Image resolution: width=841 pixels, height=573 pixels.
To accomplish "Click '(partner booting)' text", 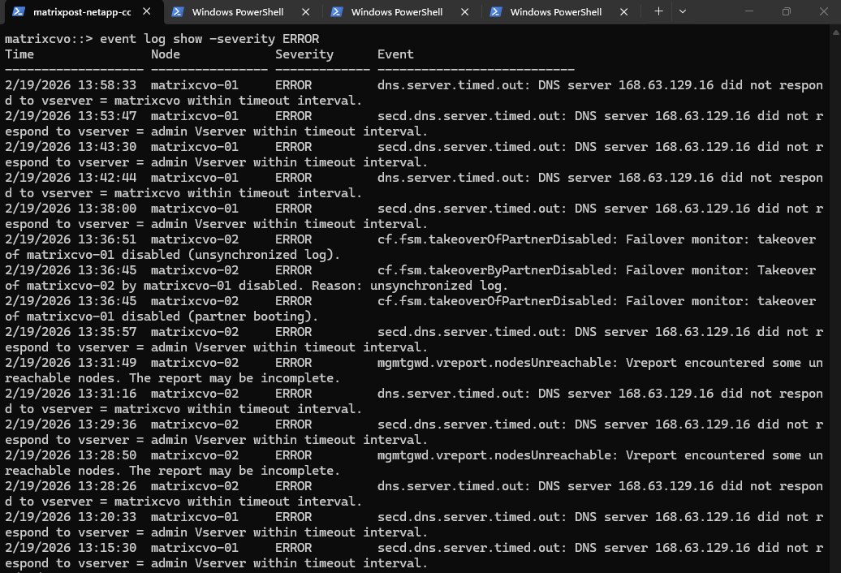I will tap(254, 317).
